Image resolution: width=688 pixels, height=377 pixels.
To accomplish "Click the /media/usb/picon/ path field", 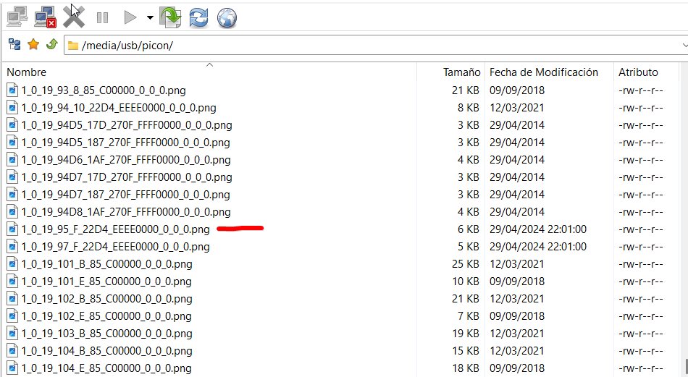I will [x=362, y=45].
